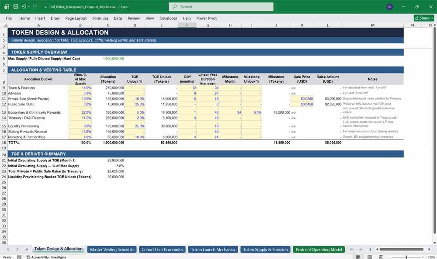
Task: Switch to Cohort User Economics sheet
Action: click(x=162, y=249)
